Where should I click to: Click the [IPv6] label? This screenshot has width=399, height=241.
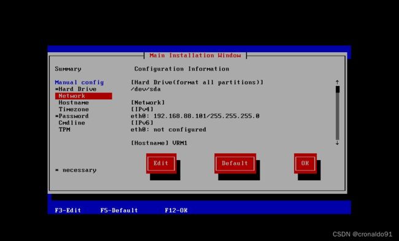(x=142, y=123)
